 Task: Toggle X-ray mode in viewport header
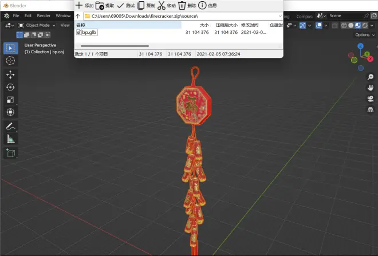334,25
